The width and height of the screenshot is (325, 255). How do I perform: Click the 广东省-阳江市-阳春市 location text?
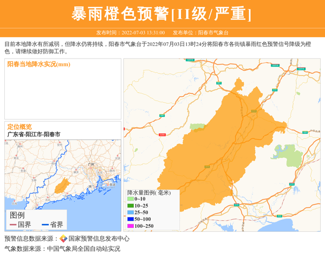[x=34, y=134]
